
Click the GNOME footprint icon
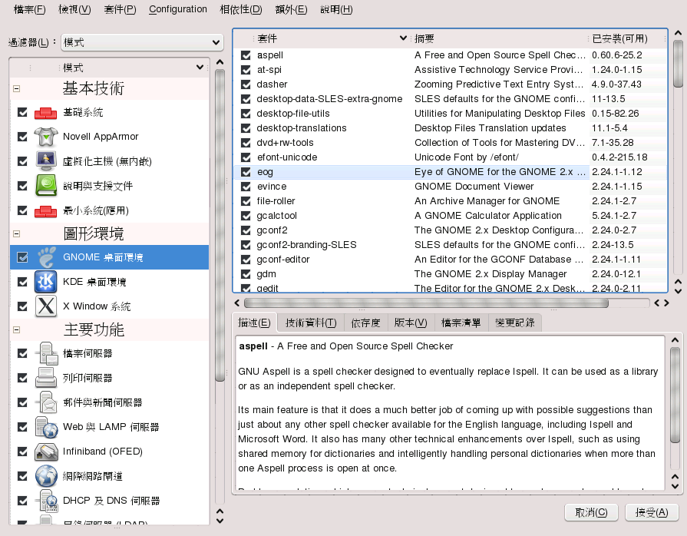pyautogui.click(x=45, y=257)
